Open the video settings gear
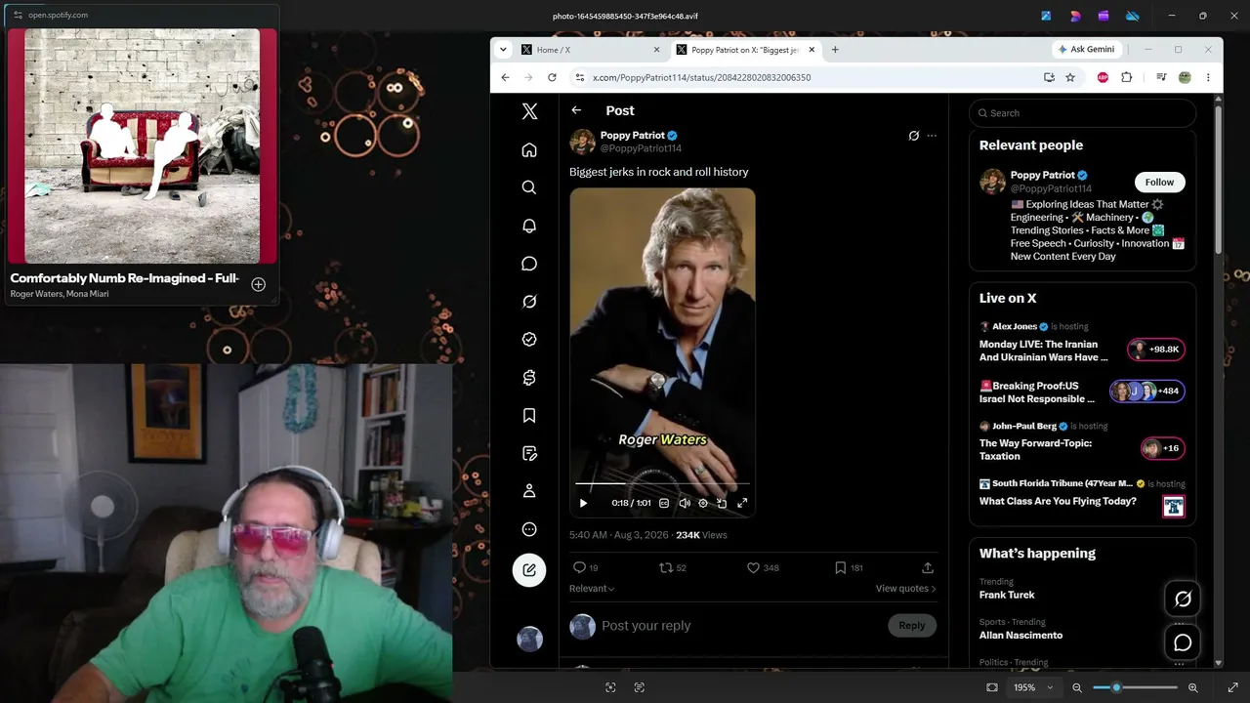Viewport: 1250px width, 703px height. 702,503
